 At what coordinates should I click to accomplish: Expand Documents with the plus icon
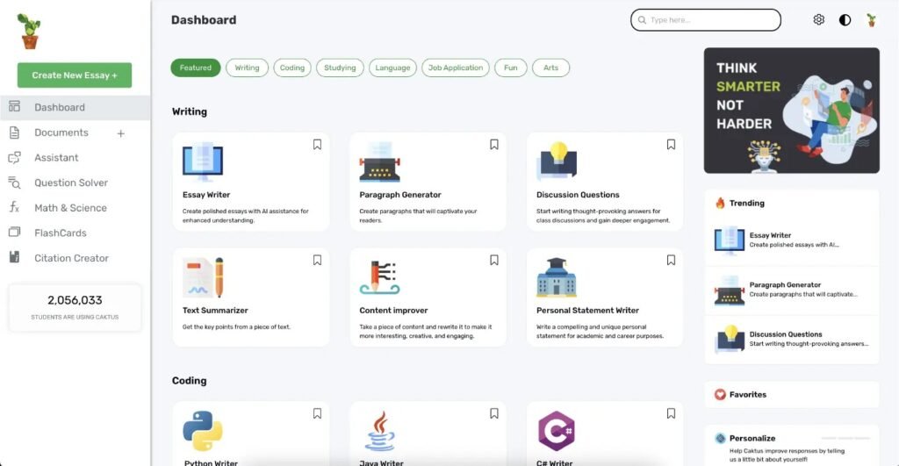tap(121, 133)
